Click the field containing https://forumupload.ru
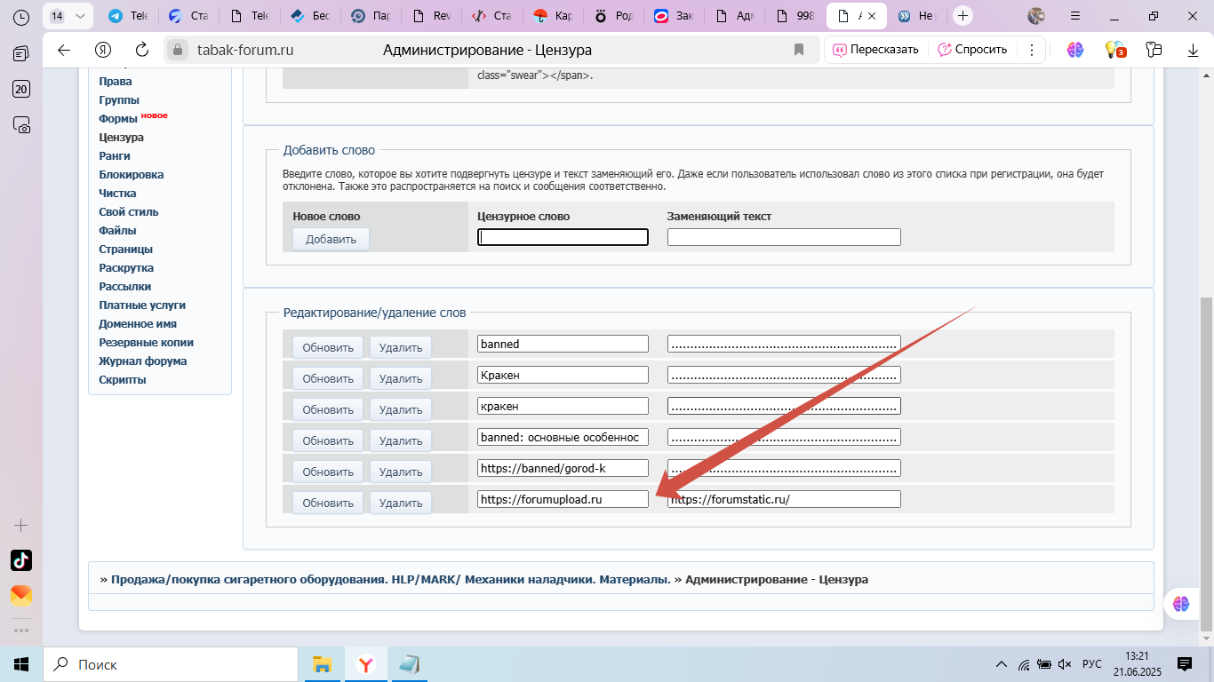This screenshot has height=682, width=1214. coord(563,499)
